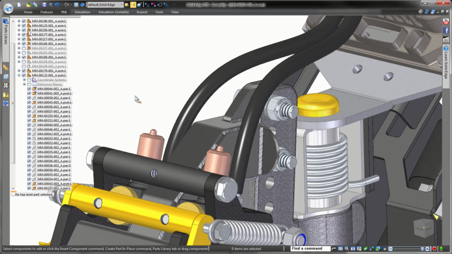This screenshot has height=254, width=452.
Task: Click the Solid Edge application button
Action: click(8, 8)
